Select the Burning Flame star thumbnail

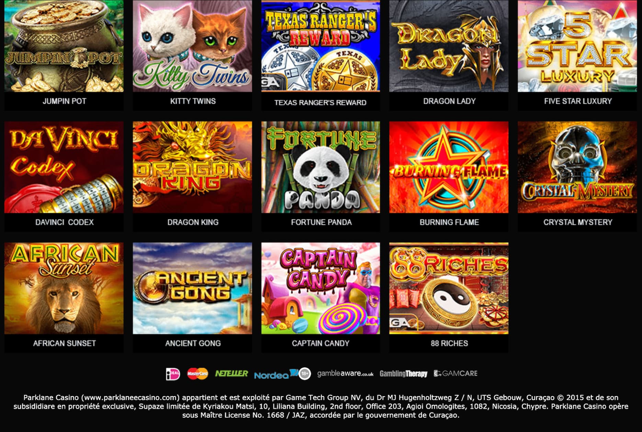(449, 167)
